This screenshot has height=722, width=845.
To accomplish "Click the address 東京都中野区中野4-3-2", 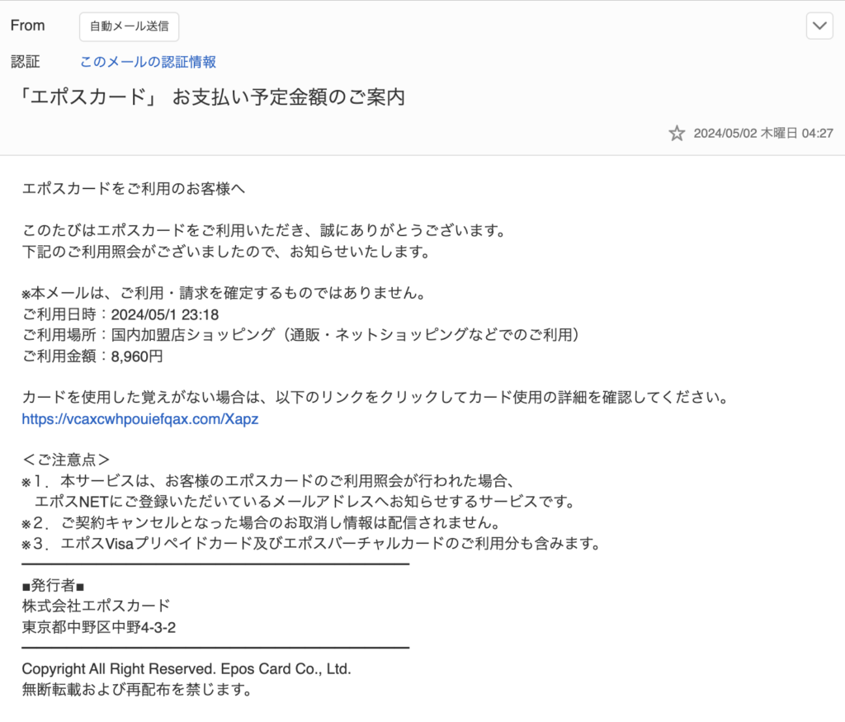I will point(99,627).
